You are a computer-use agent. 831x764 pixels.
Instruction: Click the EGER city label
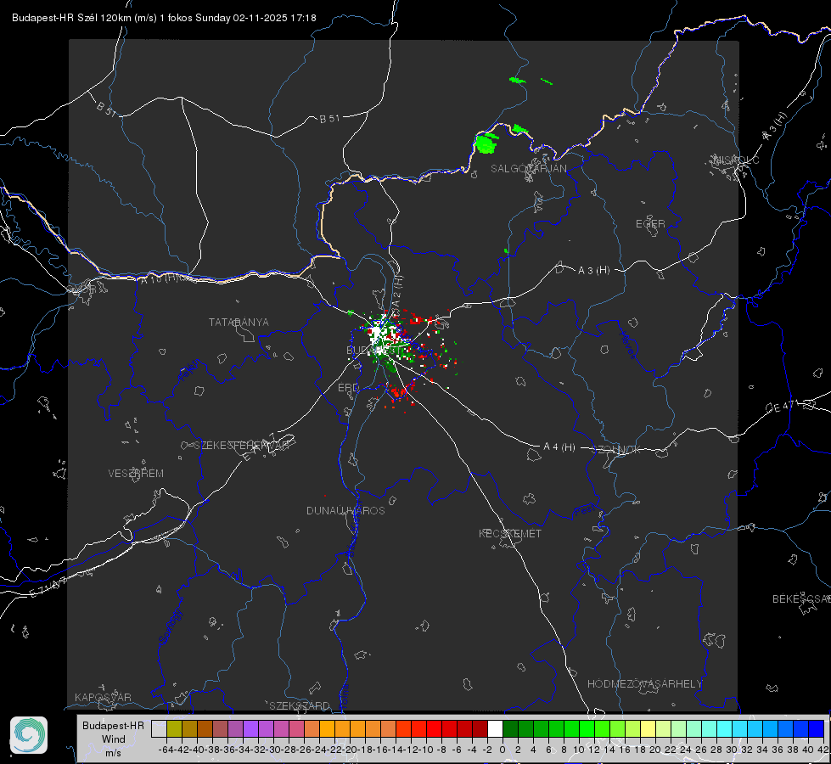(650, 224)
